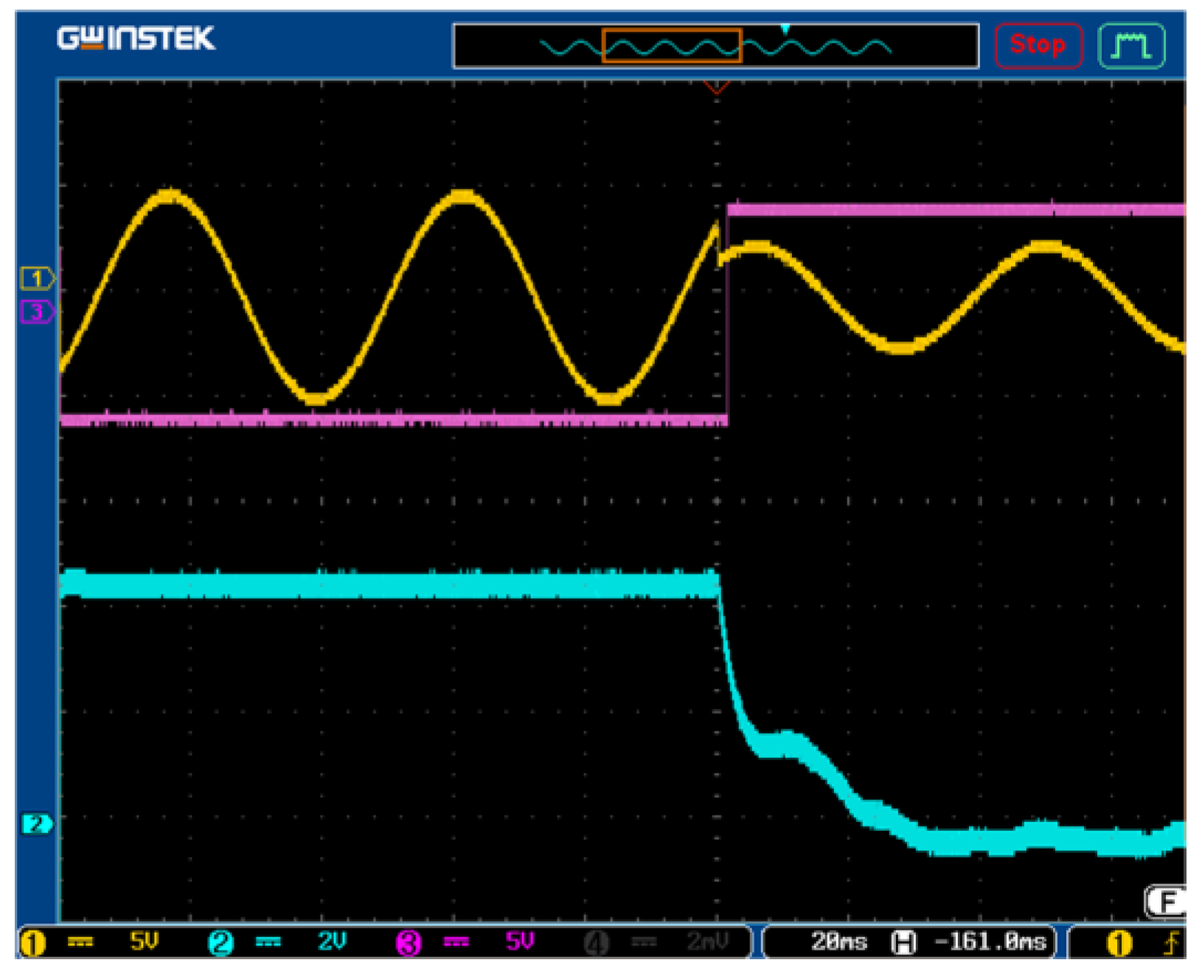This screenshot has width=1202, height=971.
Task: Toggle channel 1 yellow circle in bottom-left bar
Action: (x=32, y=943)
